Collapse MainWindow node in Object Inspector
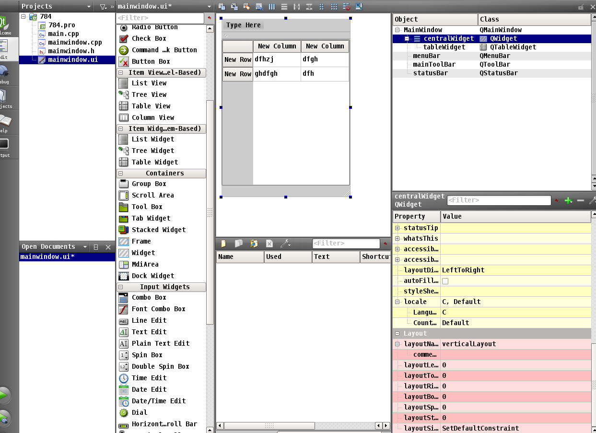The height and width of the screenshot is (433, 596). point(397,30)
